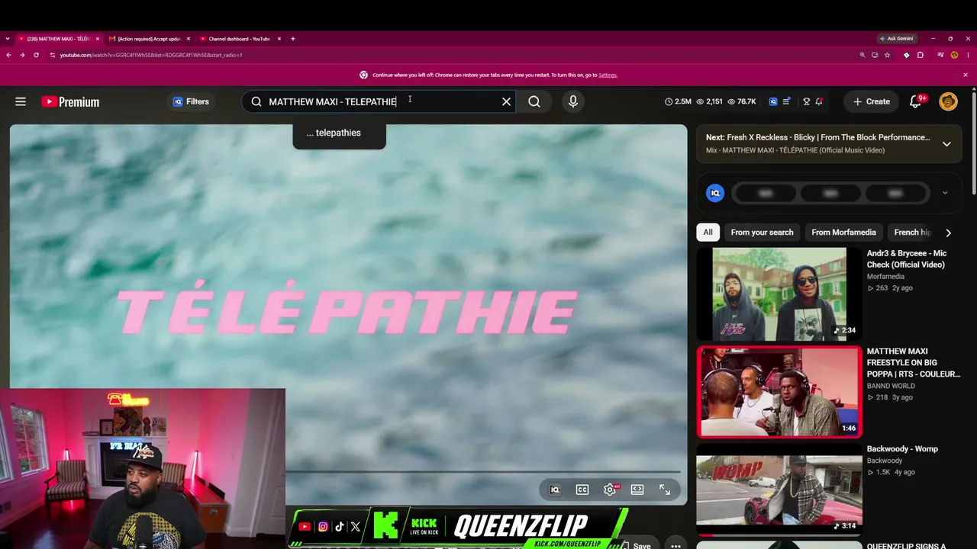Pick the 'telepathies' search suggestion
The width and height of the screenshot is (977, 549).
[x=339, y=133]
